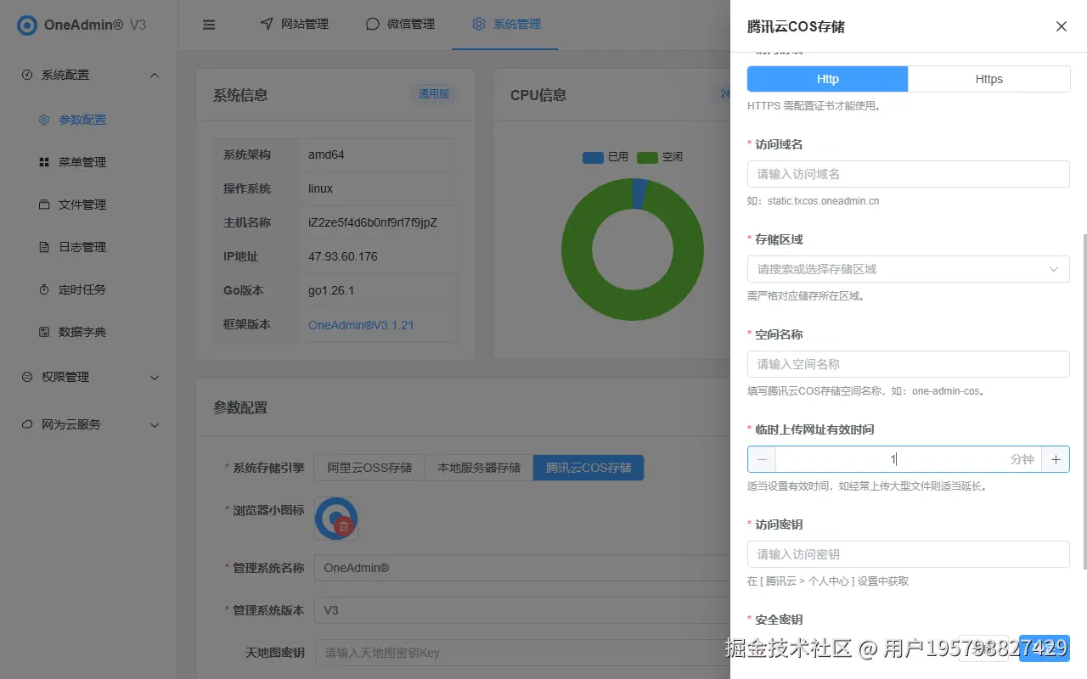Select the 系统管理 tab
Screen dimensions: 1087x679
click(506, 24)
